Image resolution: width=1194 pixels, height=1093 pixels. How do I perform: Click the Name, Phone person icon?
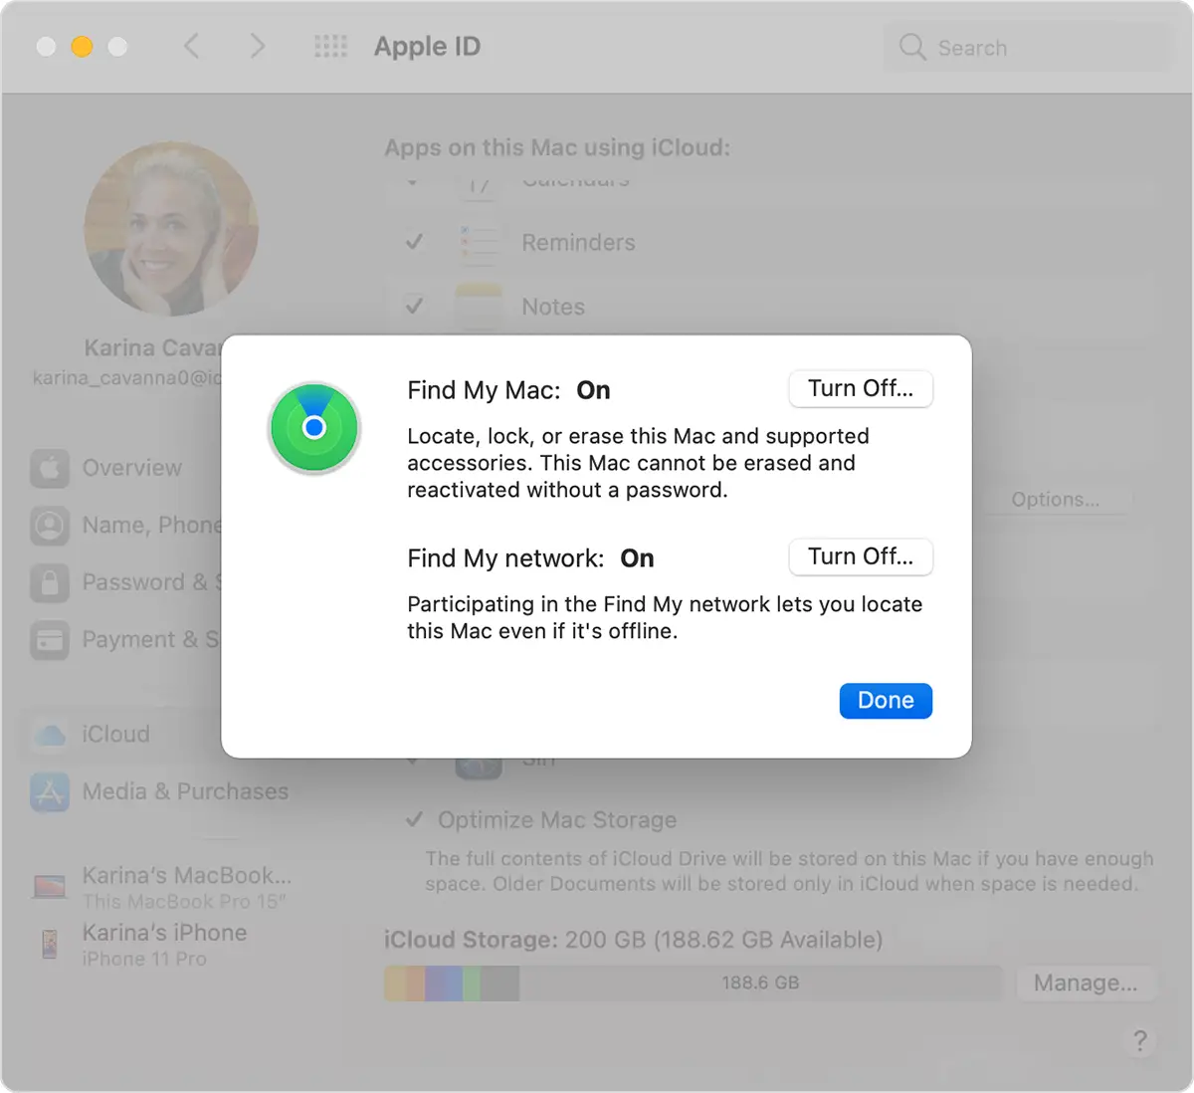pyautogui.click(x=50, y=525)
